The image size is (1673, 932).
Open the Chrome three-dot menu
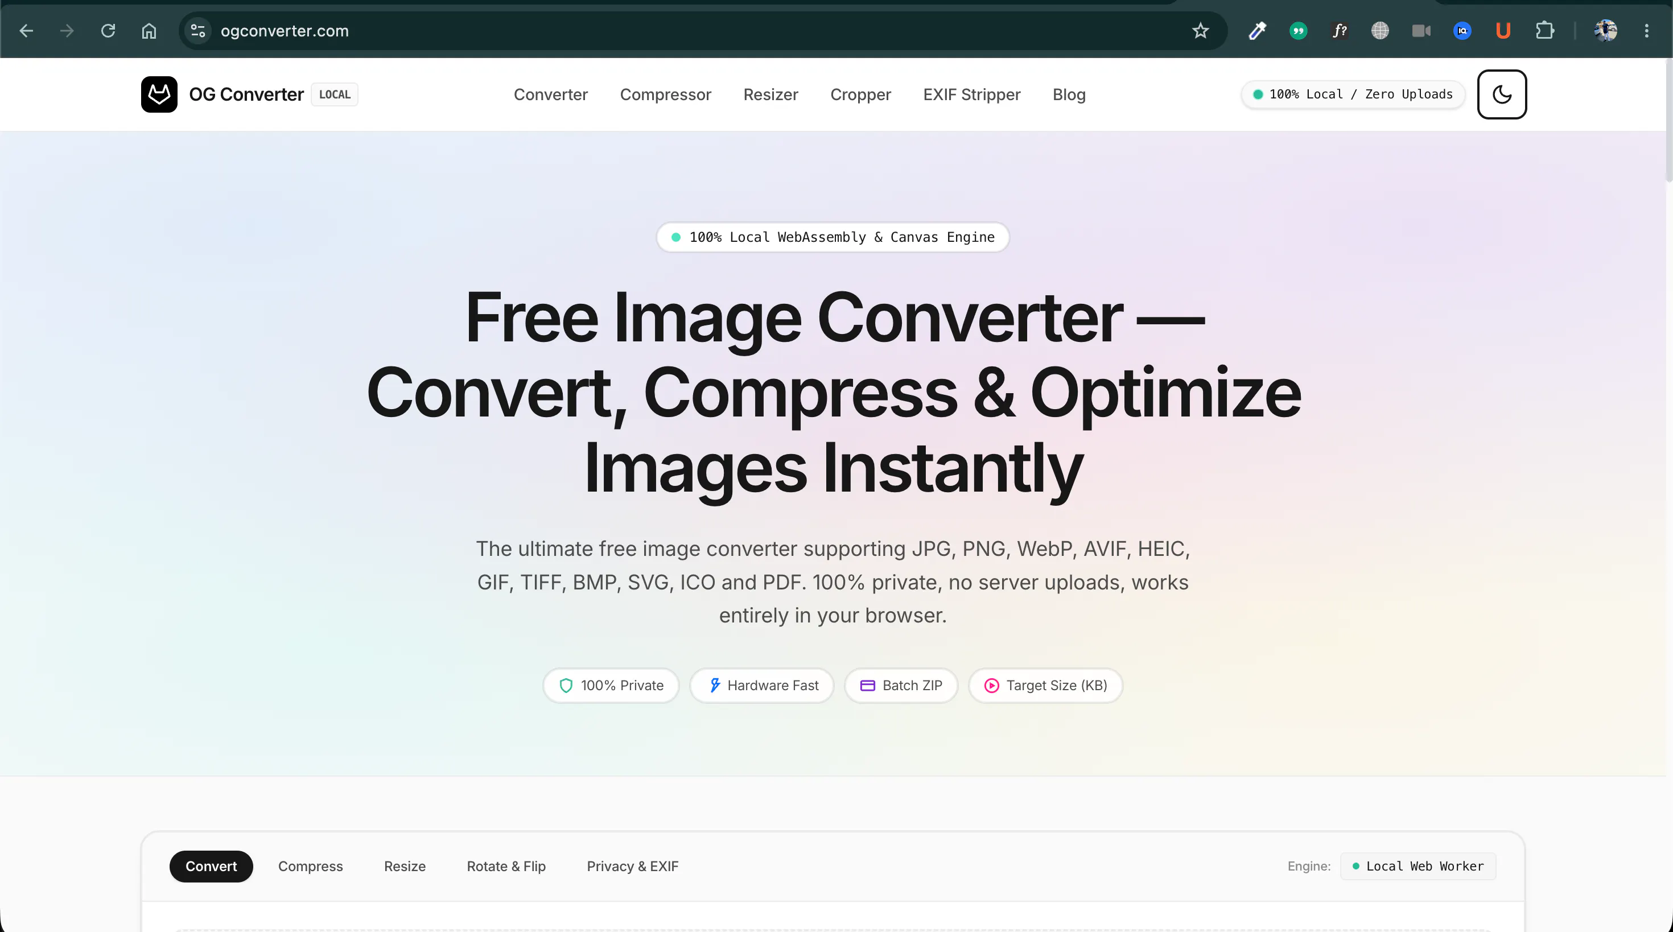pos(1646,31)
